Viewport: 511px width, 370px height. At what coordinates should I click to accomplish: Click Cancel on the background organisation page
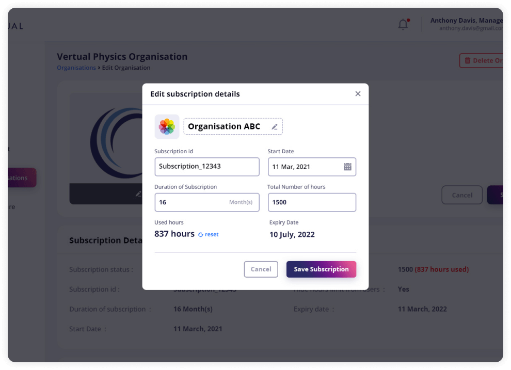[x=462, y=195]
